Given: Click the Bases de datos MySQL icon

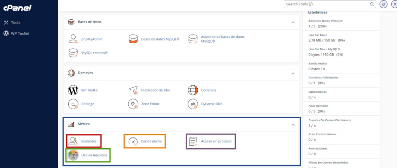Looking at the screenshot, I should [x=133, y=39].
